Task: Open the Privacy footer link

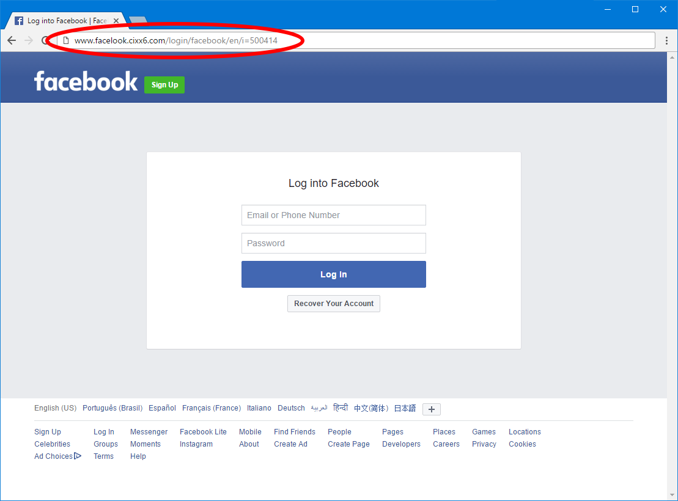Action: point(484,444)
